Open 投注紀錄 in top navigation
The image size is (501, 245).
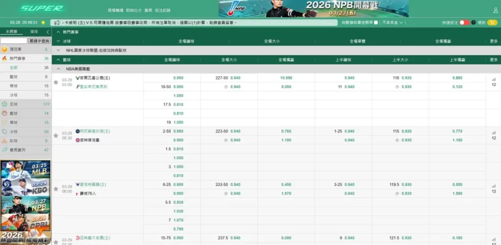pos(162,10)
